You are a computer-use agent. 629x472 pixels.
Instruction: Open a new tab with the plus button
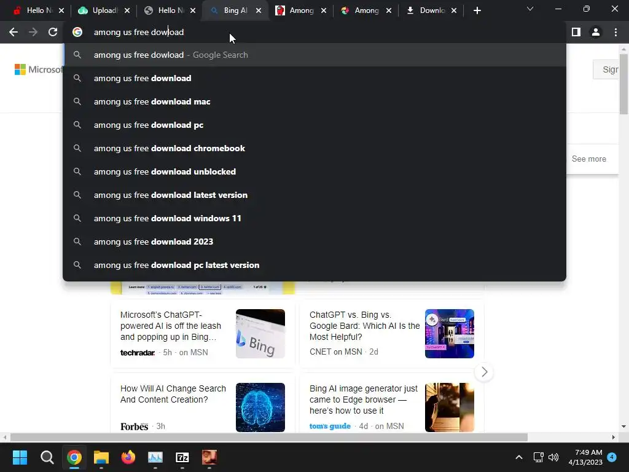click(x=477, y=11)
